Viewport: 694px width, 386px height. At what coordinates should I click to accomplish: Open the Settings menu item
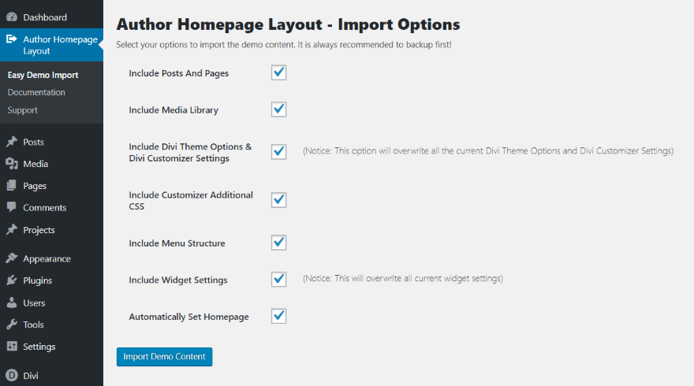click(x=39, y=347)
